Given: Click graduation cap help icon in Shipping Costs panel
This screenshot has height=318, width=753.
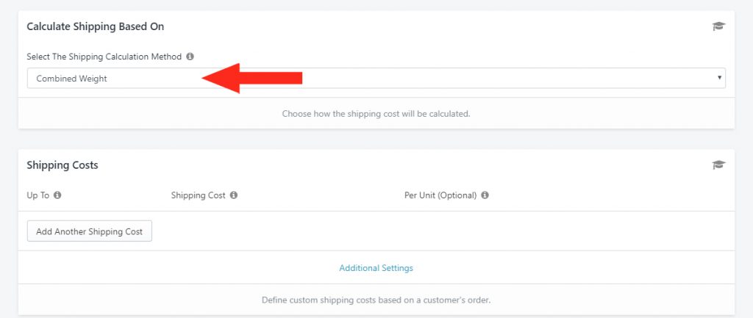Looking at the screenshot, I should coord(718,165).
